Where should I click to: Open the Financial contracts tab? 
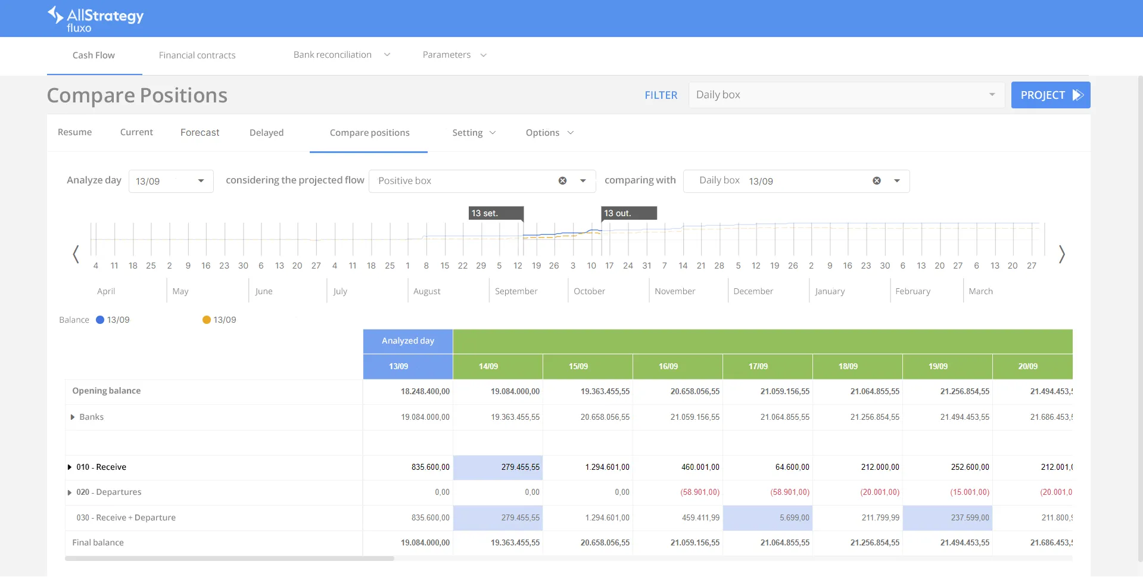click(x=197, y=55)
